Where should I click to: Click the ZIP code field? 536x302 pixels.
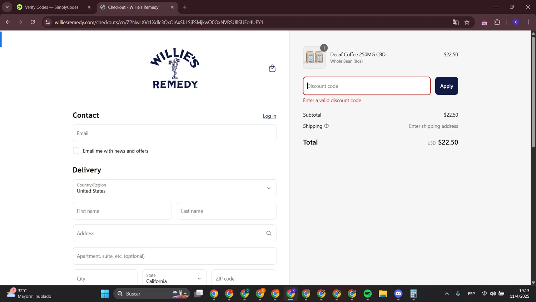[x=244, y=278]
